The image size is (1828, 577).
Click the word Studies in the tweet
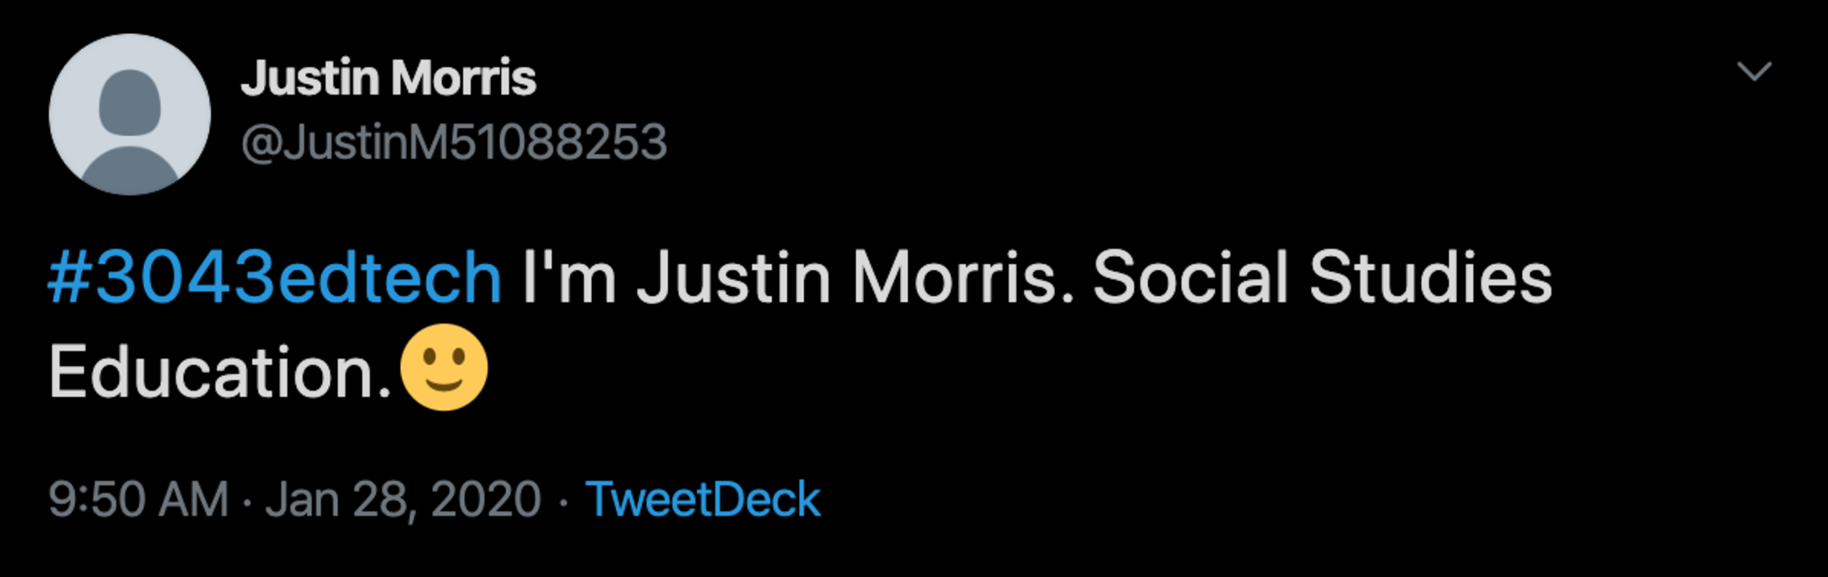pos(1431,278)
